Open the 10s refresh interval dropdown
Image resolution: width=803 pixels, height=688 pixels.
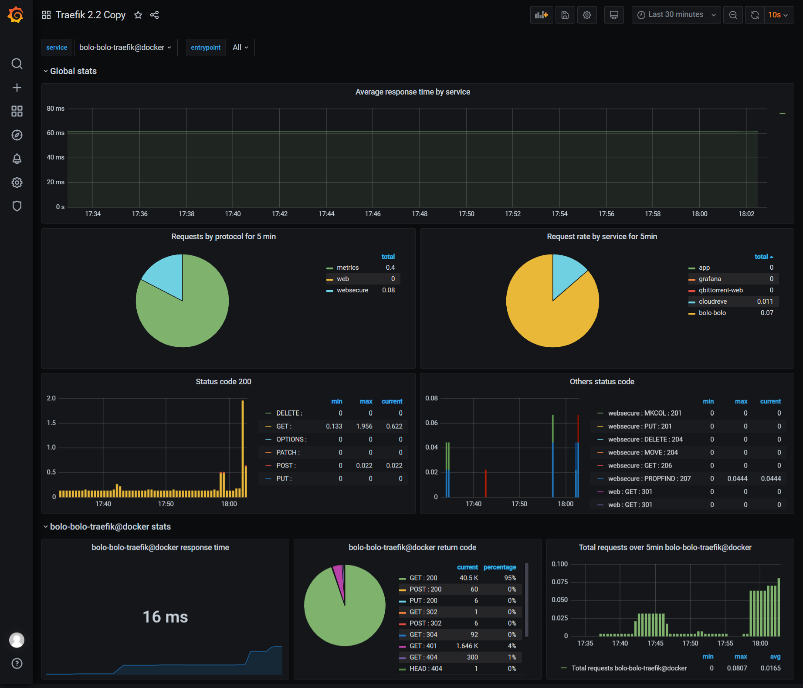tap(779, 15)
